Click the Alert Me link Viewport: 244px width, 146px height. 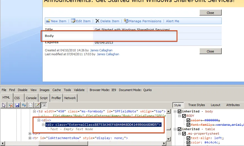pos(172,21)
